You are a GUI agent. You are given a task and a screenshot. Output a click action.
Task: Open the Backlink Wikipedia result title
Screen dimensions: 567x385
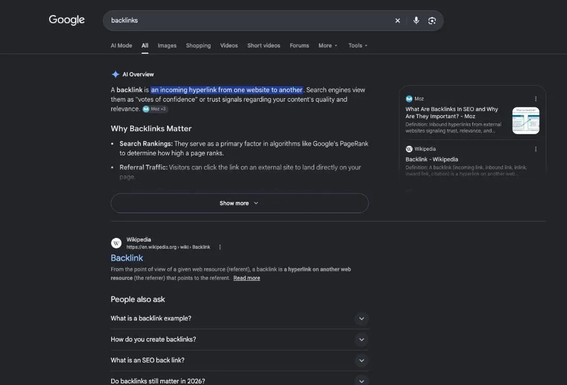pos(127,258)
